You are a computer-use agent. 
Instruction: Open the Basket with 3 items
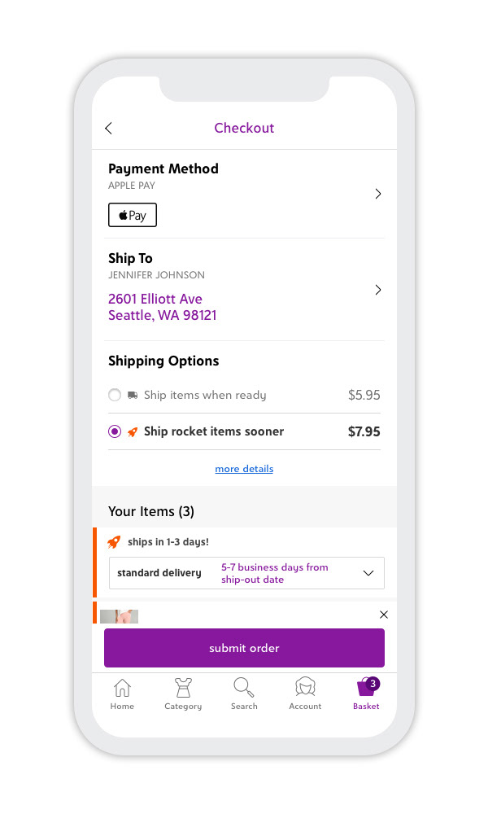click(x=367, y=694)
